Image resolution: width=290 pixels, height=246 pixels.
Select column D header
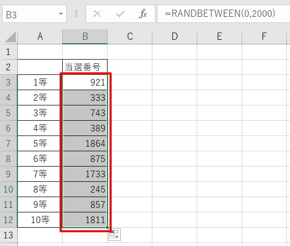click(175, 36)
